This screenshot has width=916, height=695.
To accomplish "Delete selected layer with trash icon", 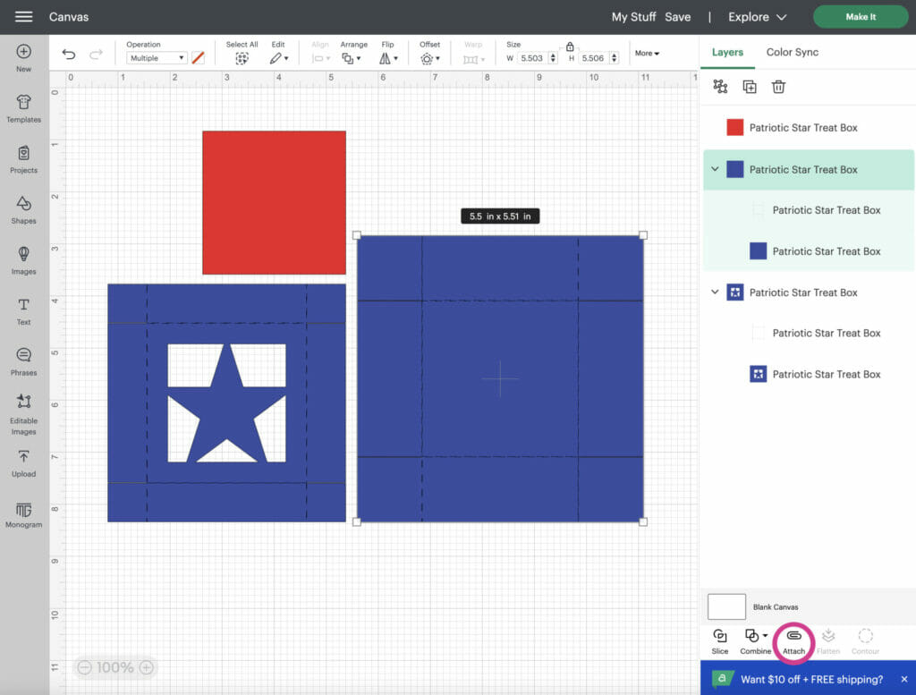I will [778, 86].
